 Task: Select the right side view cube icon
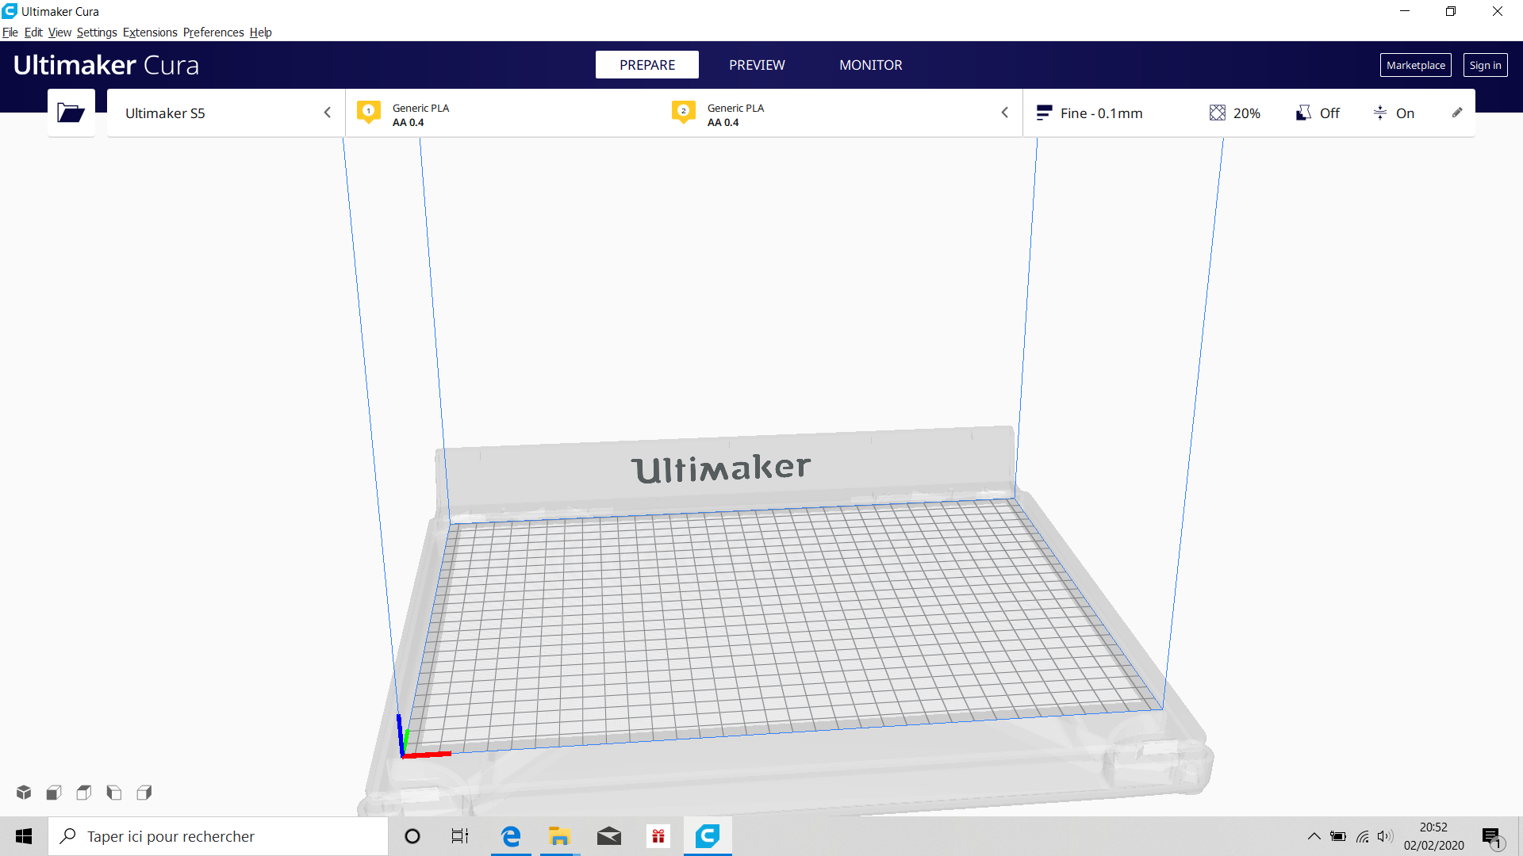click(144, 792)
